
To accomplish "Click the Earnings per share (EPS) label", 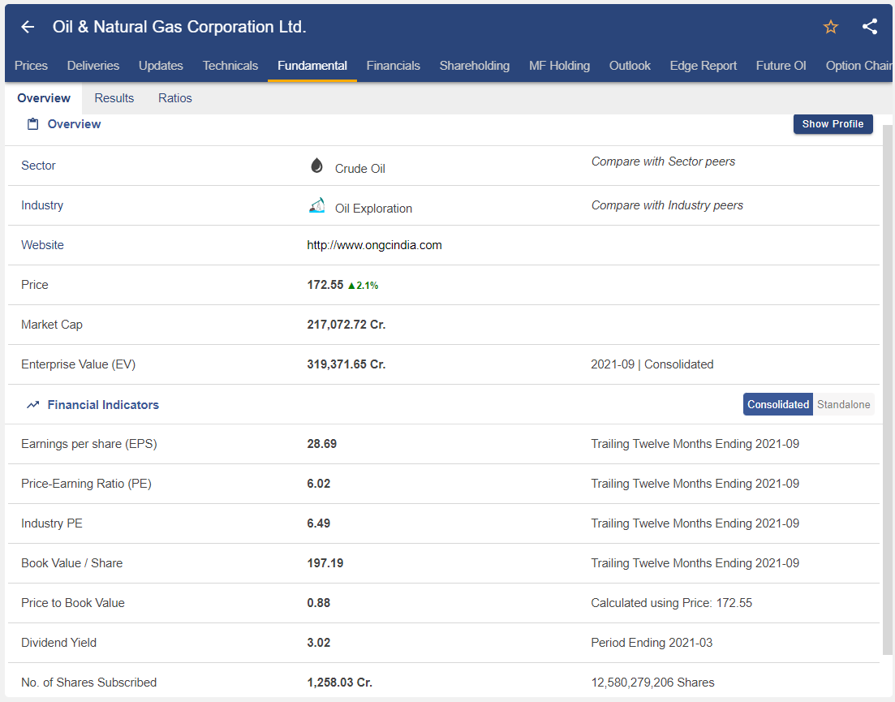I will 89,444.
